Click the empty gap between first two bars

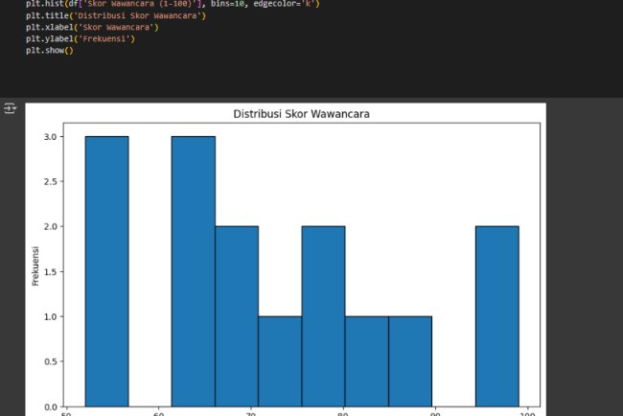(150, 288)
